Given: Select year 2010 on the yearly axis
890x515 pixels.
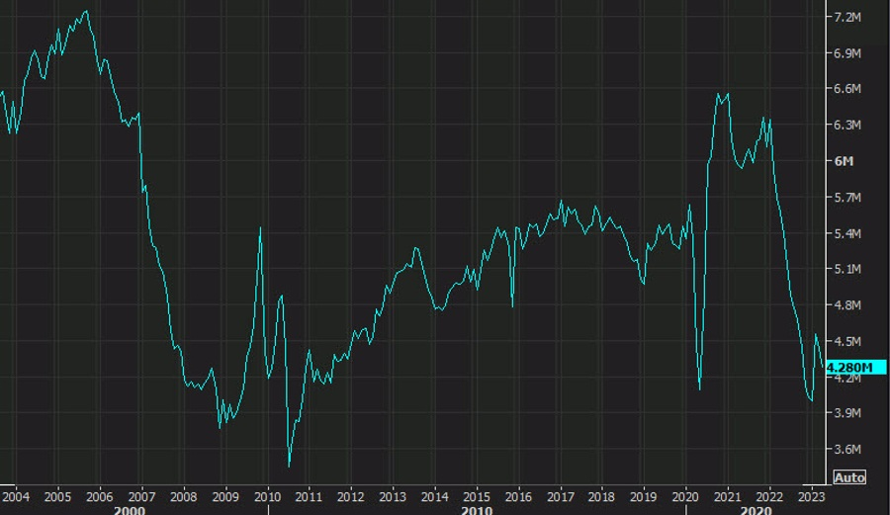Looking at the screenshot, I should [267, 496].
